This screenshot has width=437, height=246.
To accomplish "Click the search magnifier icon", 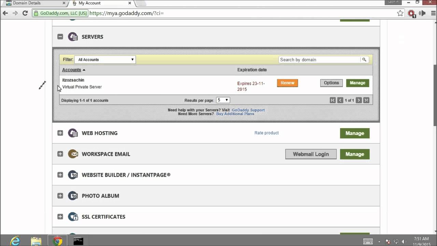I will 364,59.
